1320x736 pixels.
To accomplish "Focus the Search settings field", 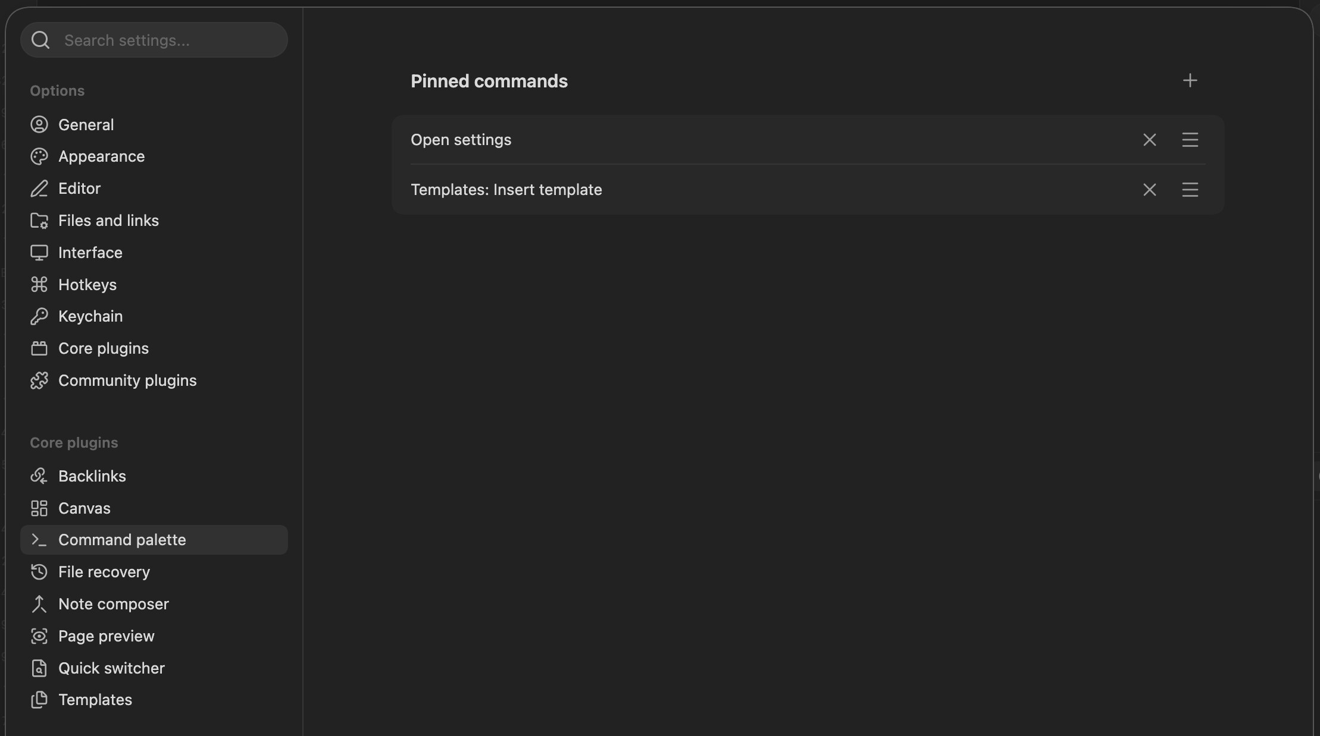I will 154,40.
